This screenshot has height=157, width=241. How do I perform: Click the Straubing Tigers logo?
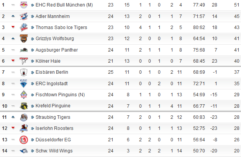24,117
